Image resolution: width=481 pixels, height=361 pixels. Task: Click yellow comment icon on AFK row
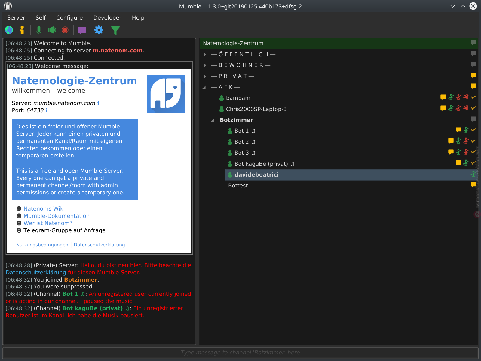tap(473, 86)
